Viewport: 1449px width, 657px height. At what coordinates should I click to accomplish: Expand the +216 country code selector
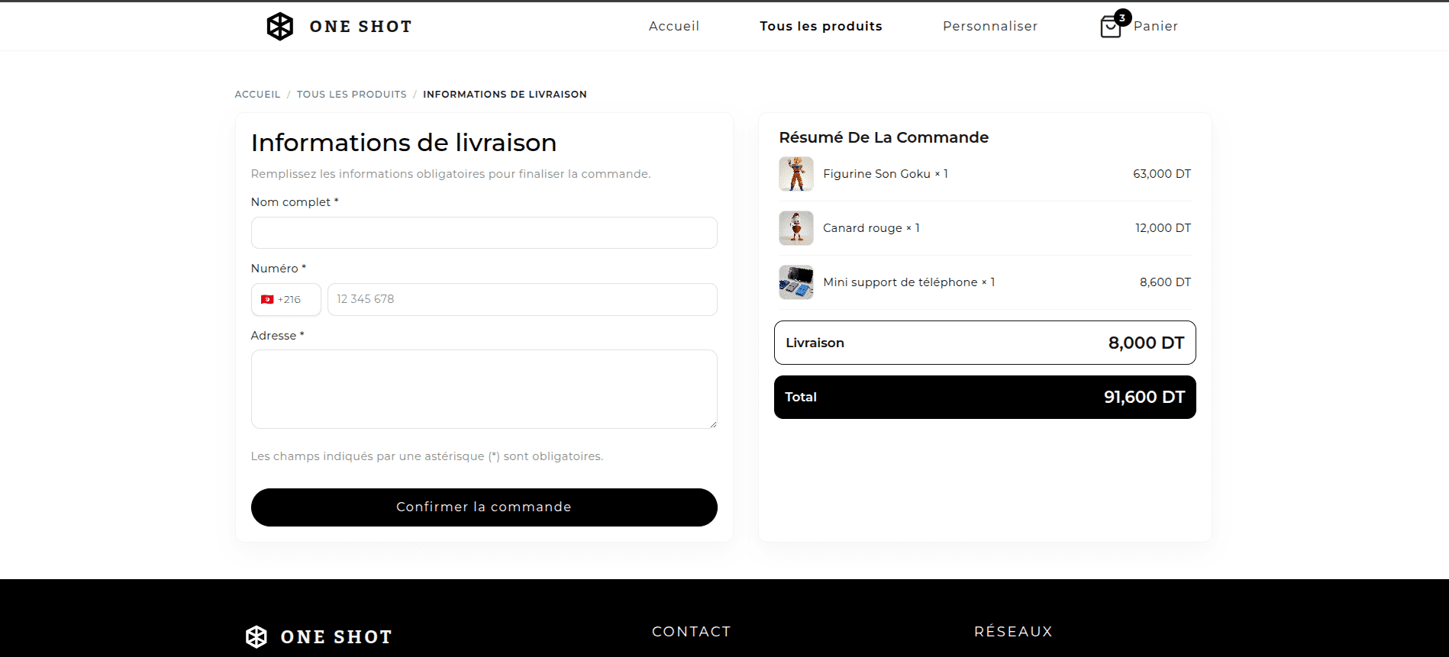(x=286, y=299)
